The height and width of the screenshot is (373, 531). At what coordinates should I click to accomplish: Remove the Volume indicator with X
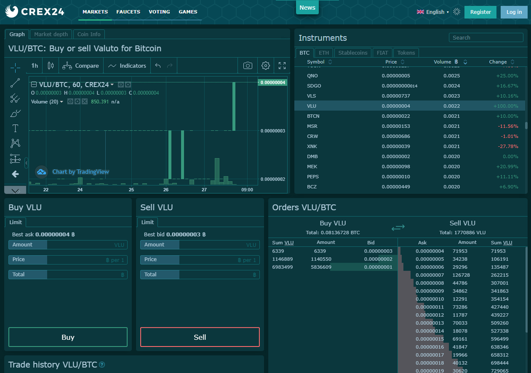85,102
